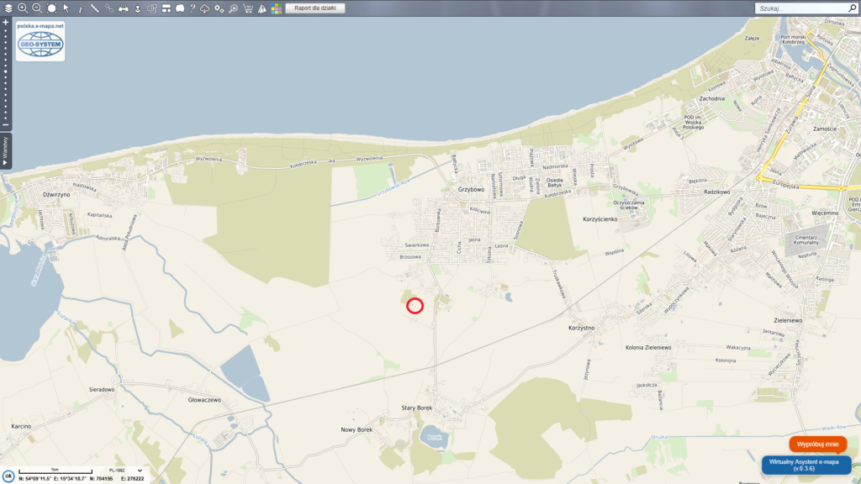861x484 pixels.
Task: Open the shopping cart icon
Action: pyautogui.click(x=248, y=8)
